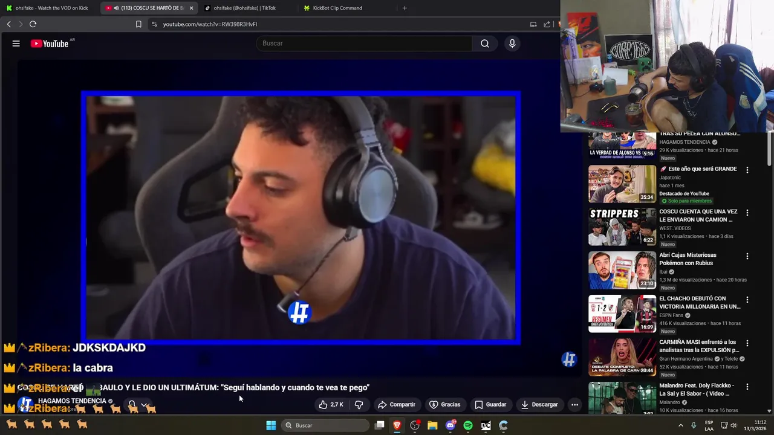Switch to the ohsifake TikTok tab
This screenshot has height=435, width=774.
(245, 8)
